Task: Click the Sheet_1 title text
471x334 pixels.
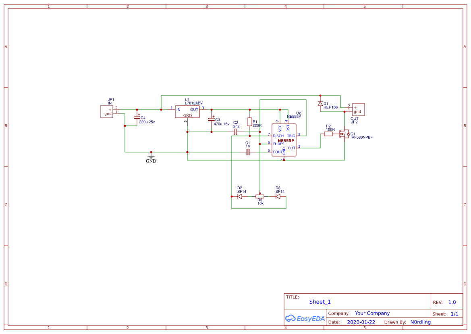Action: [320, 302]
